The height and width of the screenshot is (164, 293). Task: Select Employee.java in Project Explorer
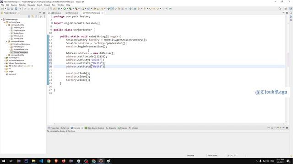click(x=19, y=31)
